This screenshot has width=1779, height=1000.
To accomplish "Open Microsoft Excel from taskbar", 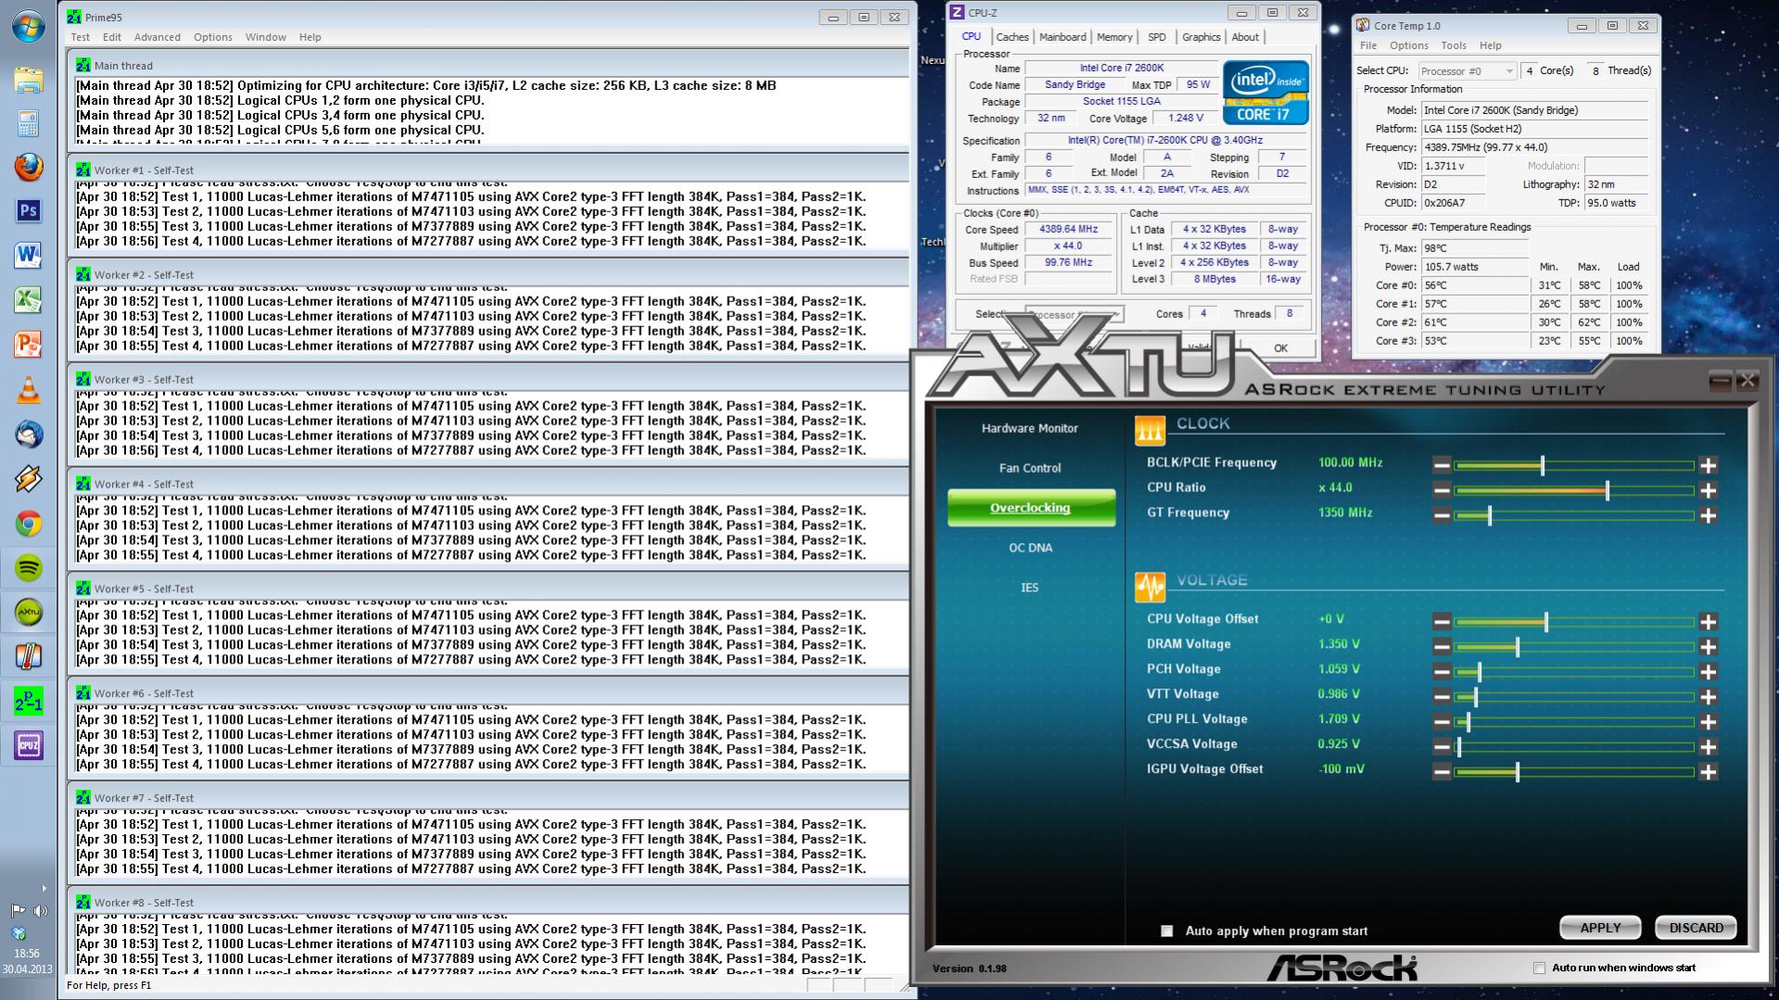I will [28, 299].
